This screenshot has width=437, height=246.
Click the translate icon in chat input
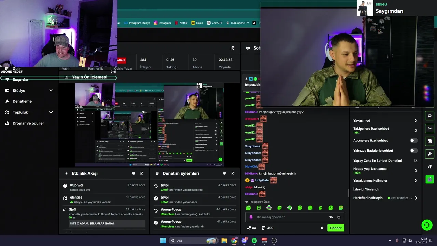point(331,217)
